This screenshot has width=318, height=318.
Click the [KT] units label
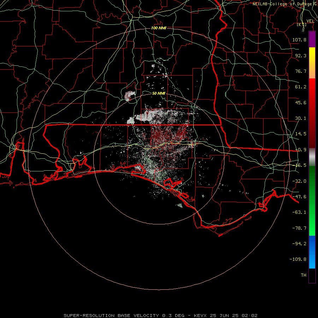[x=302, y=24]
